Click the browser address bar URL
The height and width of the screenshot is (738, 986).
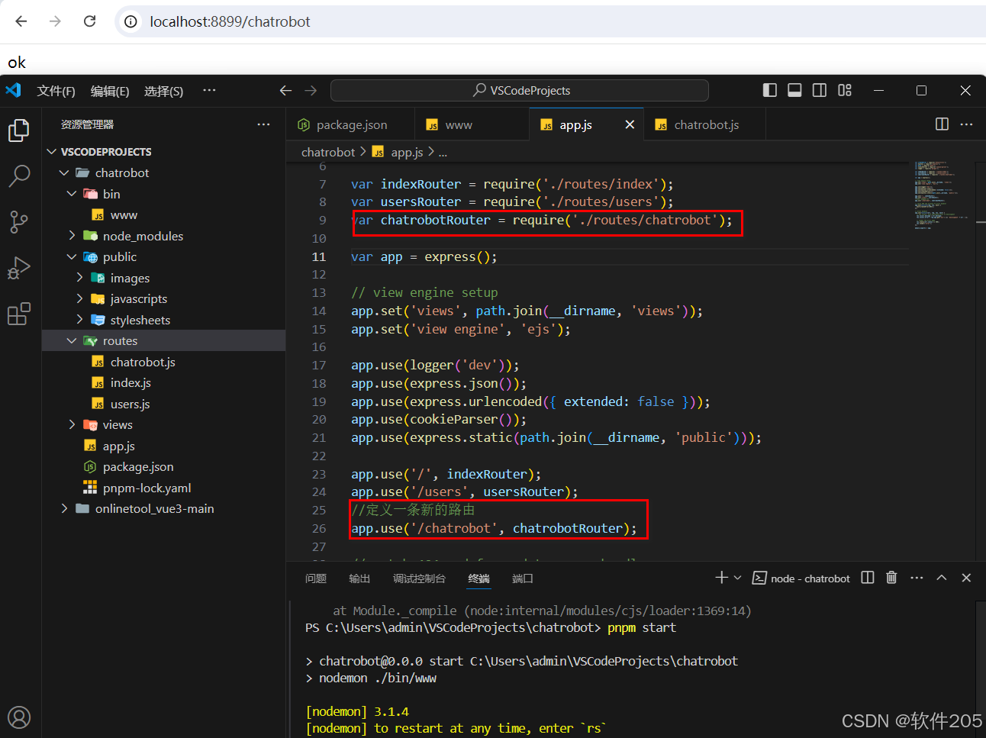point(230,21)
